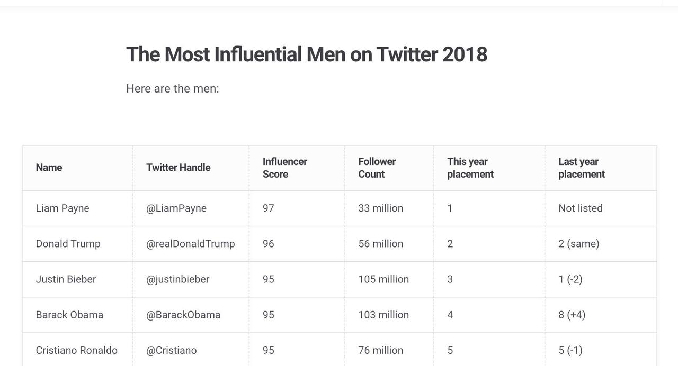Screen dimensions: 678x366
Task: Click the Cristiano Ronaldo name cell
Action: tap(76, 350)
